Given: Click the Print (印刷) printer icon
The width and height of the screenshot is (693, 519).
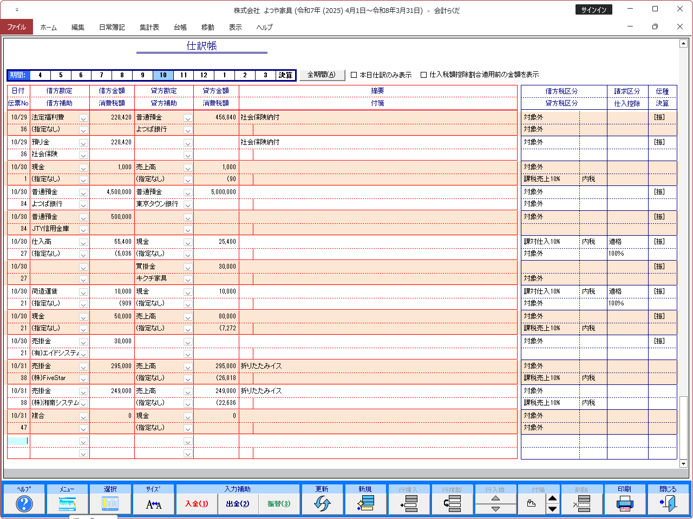Looking at the screenshot, I should pos(624,504).
